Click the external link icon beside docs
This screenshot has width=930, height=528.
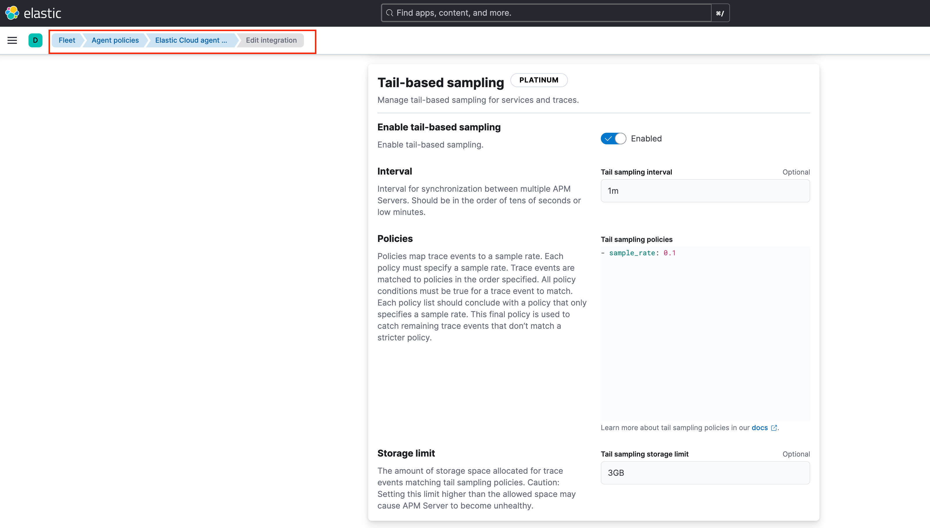click(774, 428)
